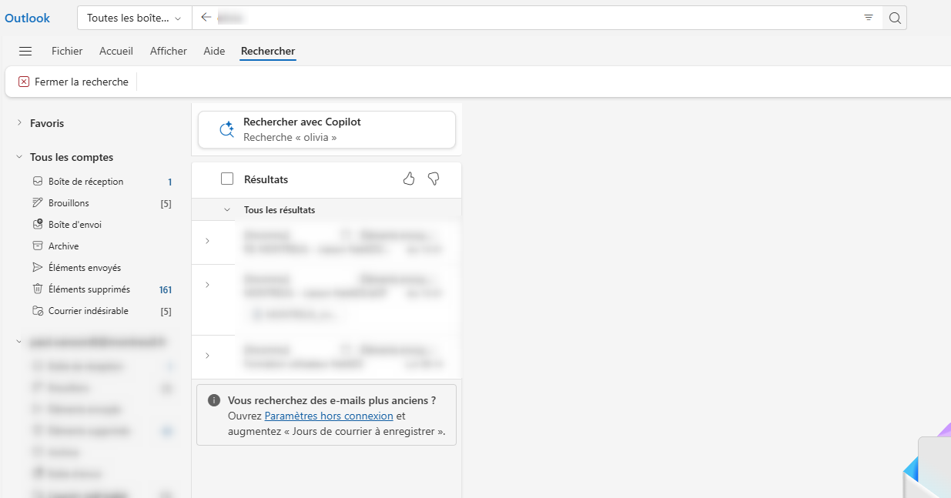Open the Éléments supprimés trash folder
951x498 pixels.
pyautogui.click(x=102, y=289)
